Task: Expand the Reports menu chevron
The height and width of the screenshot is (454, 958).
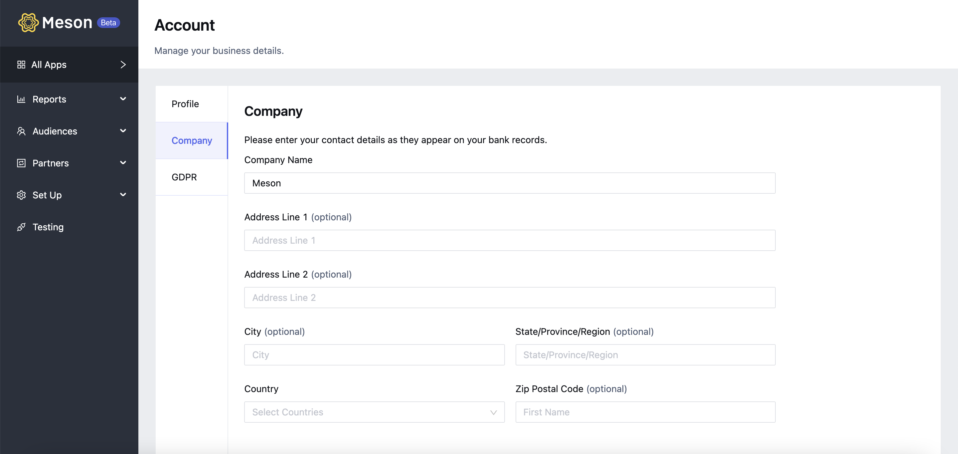Action: (123, 99)
